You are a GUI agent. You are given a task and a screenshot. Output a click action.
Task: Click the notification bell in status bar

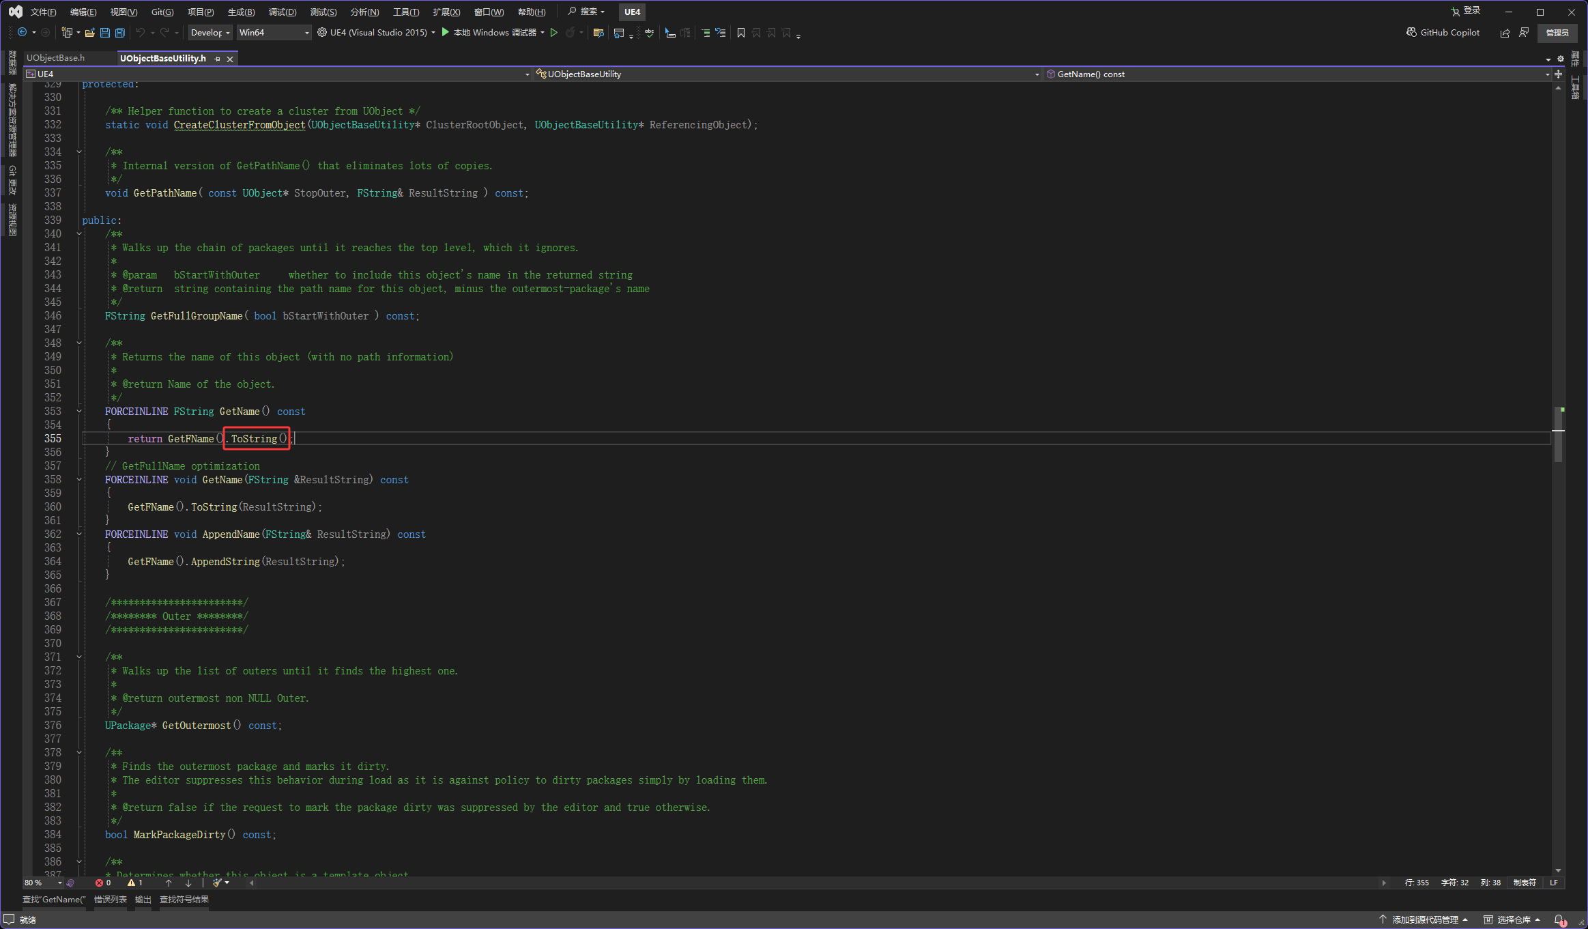pyautogui.click(x=1559, y=919)
